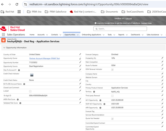Screen dimensions: 166x131
Task: Edit Validated Risk Score pencil icon
Action: click(x=80, y=103)
